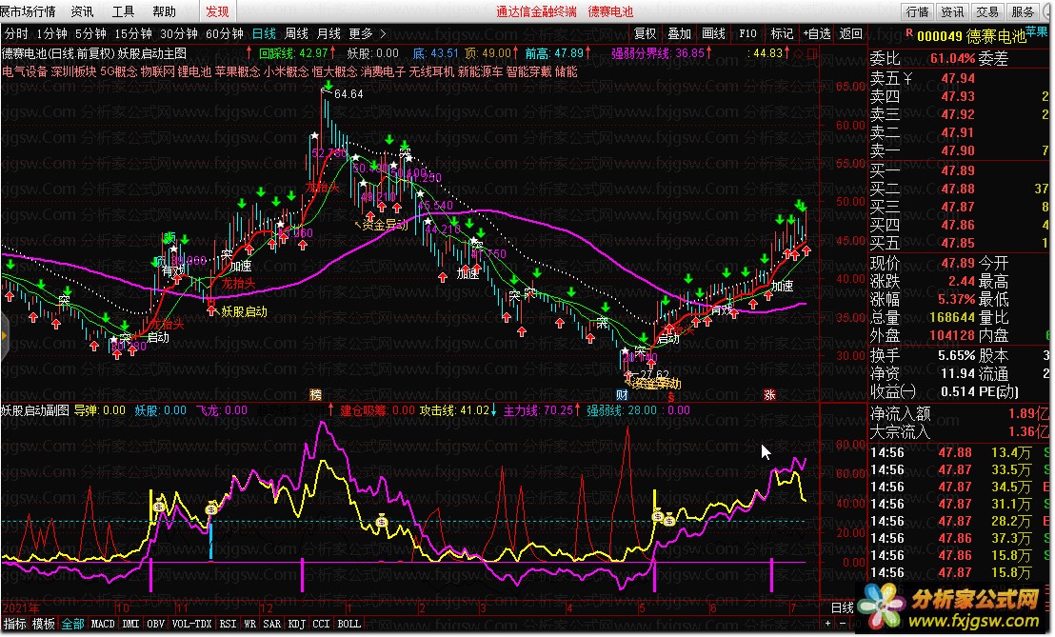Screen dimensions: 1055x637
Task: Switch to the 1分钟 period
Action: tap(51, 33)
